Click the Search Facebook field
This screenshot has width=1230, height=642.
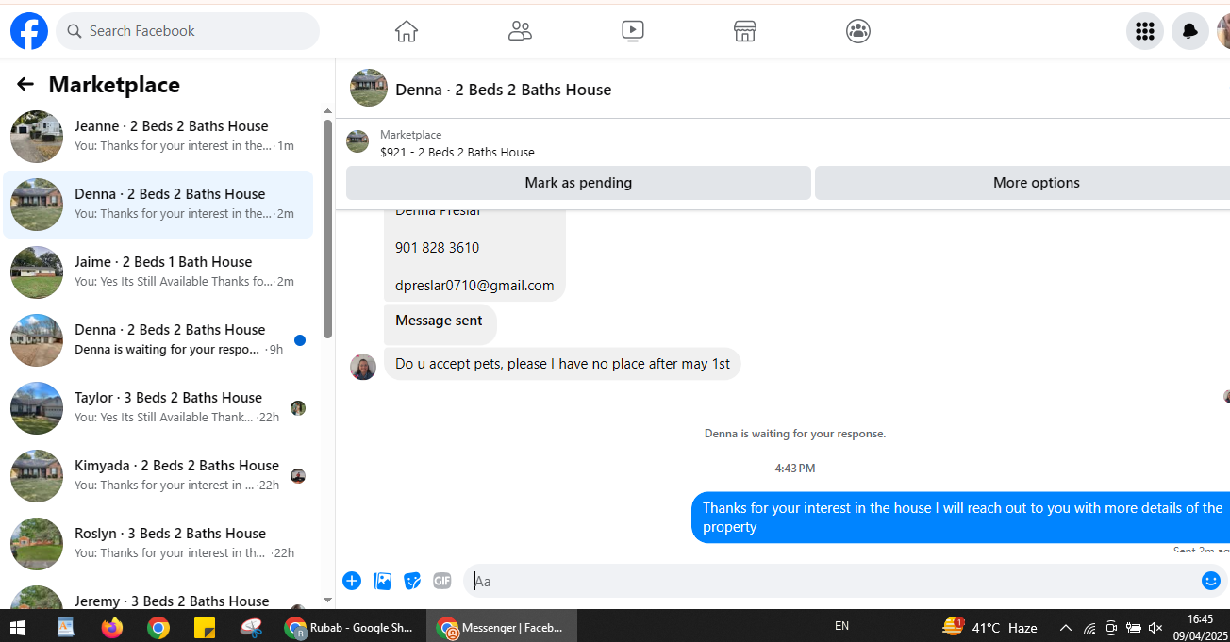point(188,31)
